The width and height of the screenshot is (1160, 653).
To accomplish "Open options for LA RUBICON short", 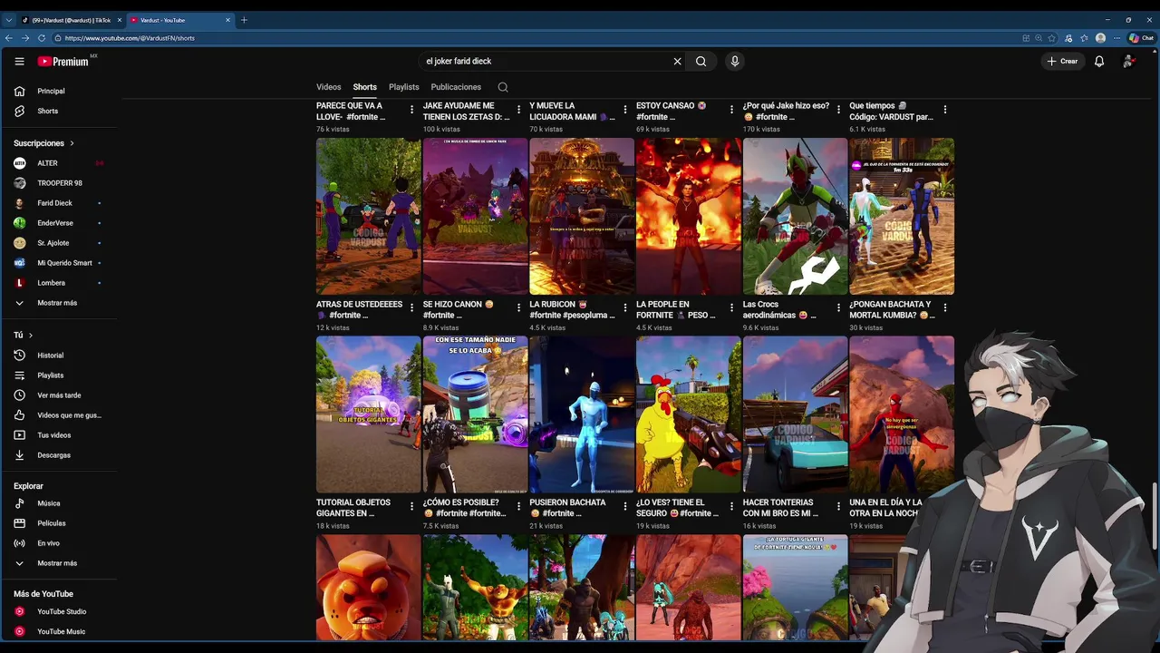I will coord(625,307).
